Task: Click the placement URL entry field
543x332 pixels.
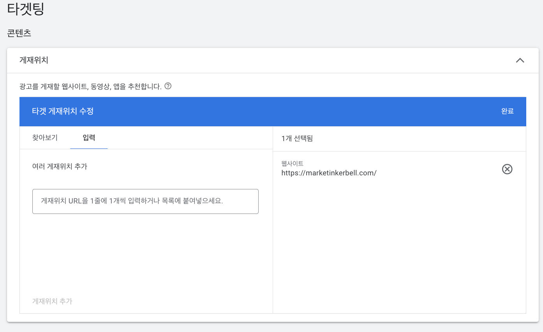Action: click(x=145, y=201)
